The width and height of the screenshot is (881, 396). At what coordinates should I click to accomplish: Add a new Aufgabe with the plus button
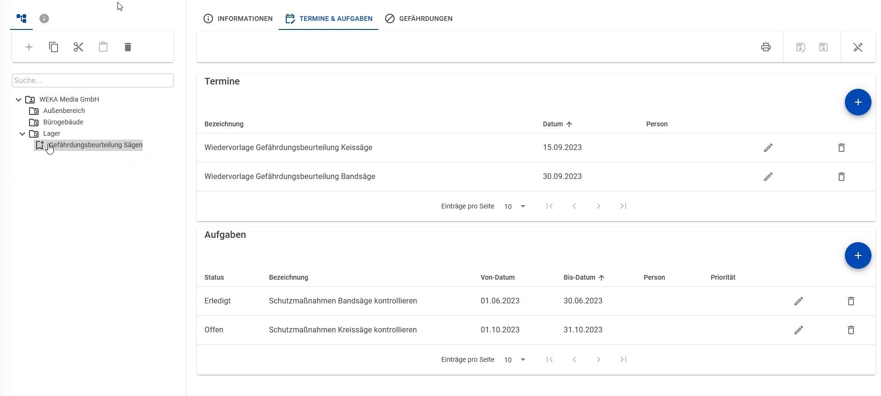[x=858, y=255]
